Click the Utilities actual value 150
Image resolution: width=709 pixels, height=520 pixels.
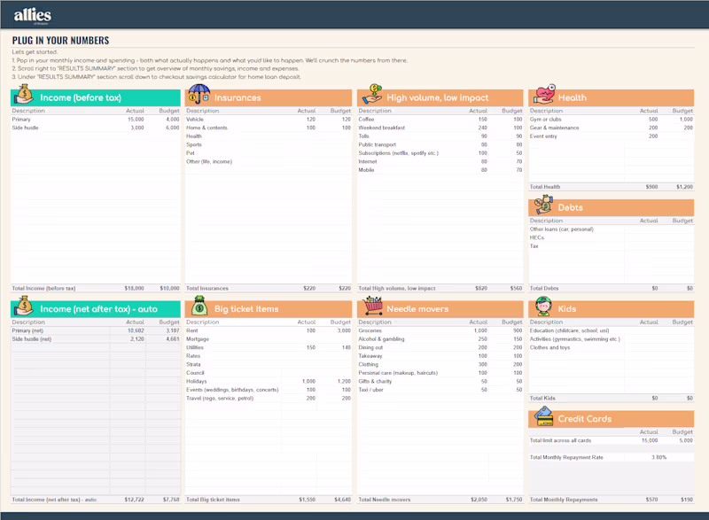[x=311, y=347]
